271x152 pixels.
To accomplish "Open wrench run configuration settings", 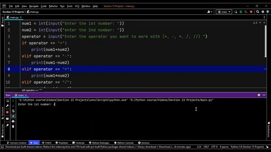I will [x=7, y=106].
